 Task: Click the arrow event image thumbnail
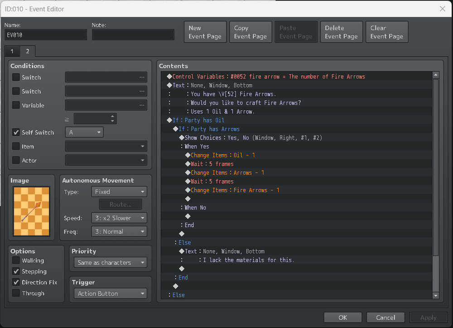coord(31,211)
